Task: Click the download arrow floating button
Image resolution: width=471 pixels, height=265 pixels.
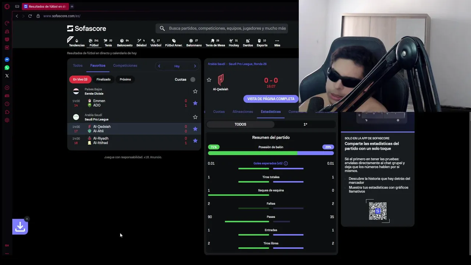Action: coord(20,227)
